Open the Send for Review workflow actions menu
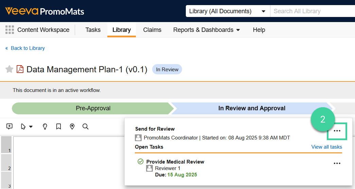The height and width of the screenshot is (189, 355). (x=337, y=131)
